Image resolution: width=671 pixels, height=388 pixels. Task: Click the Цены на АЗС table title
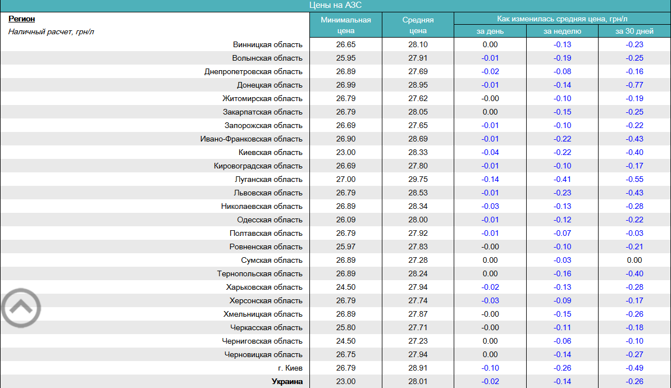click(x=336, y=5)
